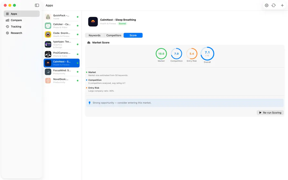Select the QuickPack app icon
This screenshot has width=288, height=180.
coord(48,17)
